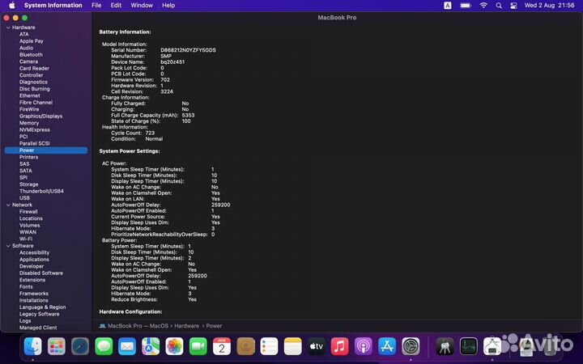Open Control Center in menu bar

pos(514,5)
